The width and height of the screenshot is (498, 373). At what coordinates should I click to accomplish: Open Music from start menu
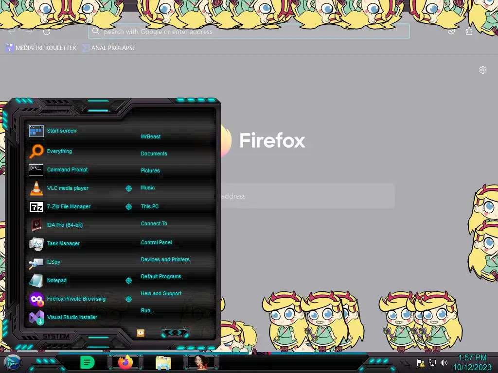tap(148, 188)
